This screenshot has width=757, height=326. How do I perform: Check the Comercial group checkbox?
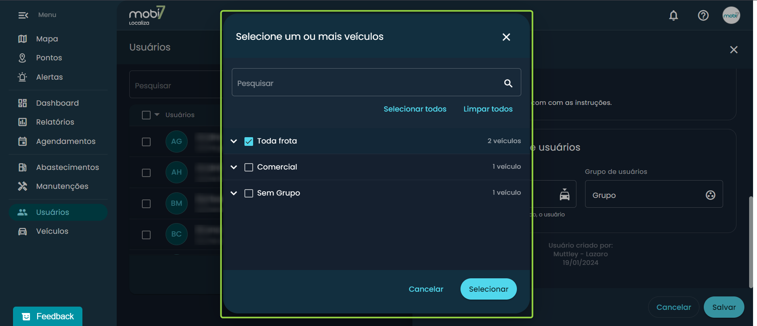pos(249,167)
